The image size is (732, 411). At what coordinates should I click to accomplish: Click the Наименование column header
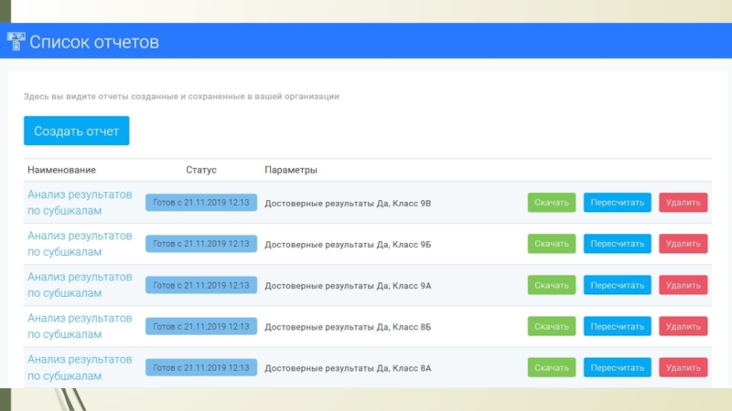point(61,170)
